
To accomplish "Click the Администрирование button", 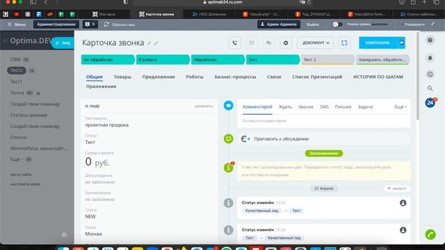I will pos(56,24).
